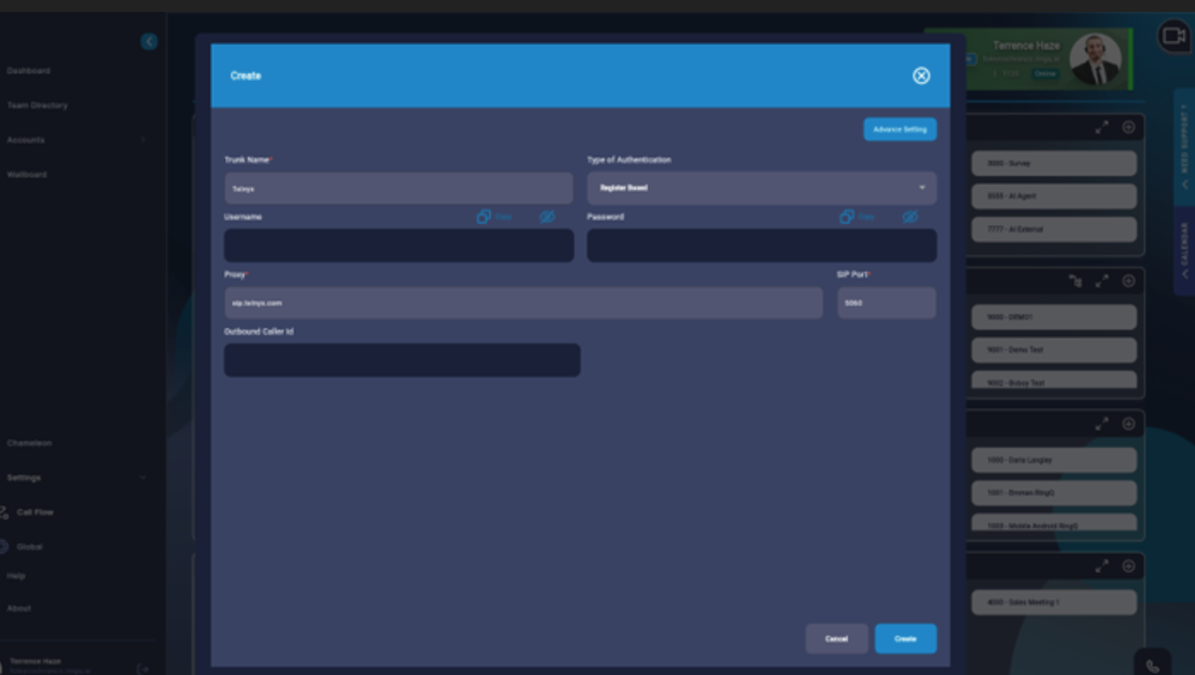
Task: Click the Create button
Action: click(x=904, y=639)
